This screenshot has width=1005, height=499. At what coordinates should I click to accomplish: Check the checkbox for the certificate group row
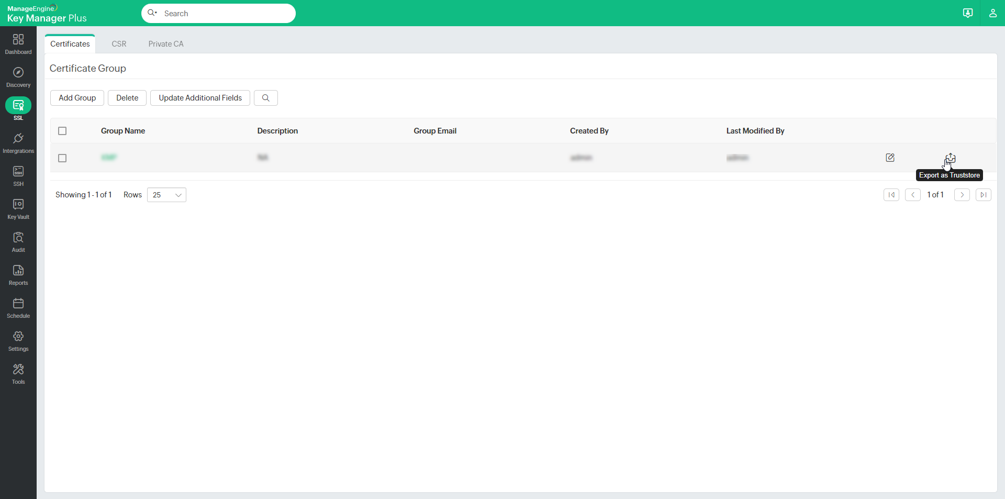point(62,158)
